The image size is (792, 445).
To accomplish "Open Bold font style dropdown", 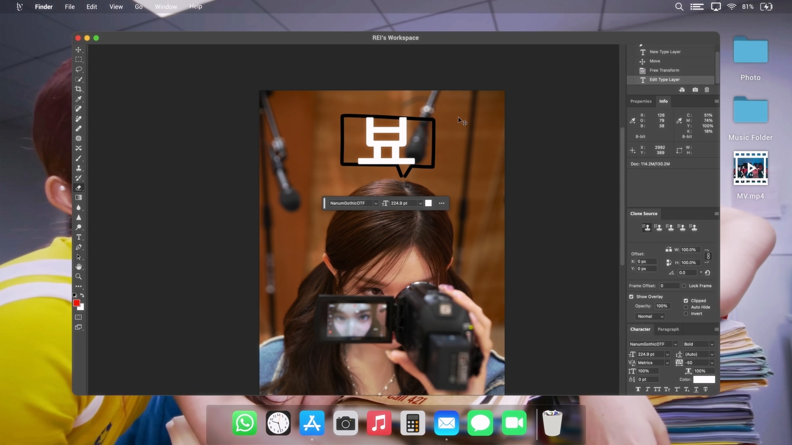I will [x=712, y=344].
